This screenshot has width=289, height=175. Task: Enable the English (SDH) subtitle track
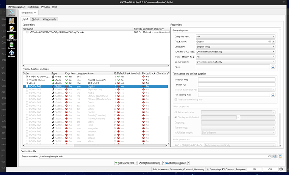click(x=27, y=90)
